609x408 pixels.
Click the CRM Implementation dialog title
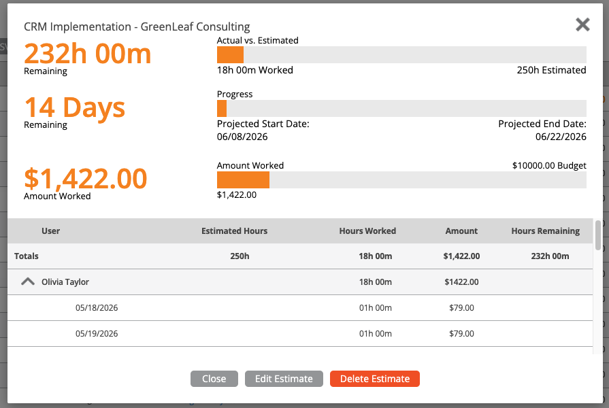137,27
